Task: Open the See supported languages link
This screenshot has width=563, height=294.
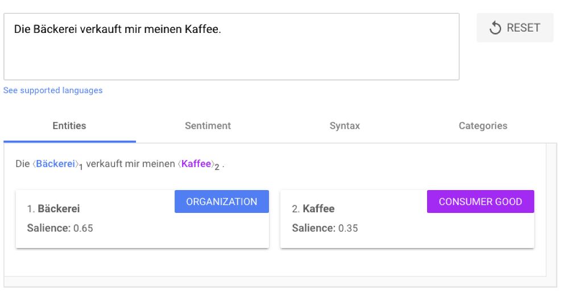Action: pyautogui.click(x=53, y=90)
